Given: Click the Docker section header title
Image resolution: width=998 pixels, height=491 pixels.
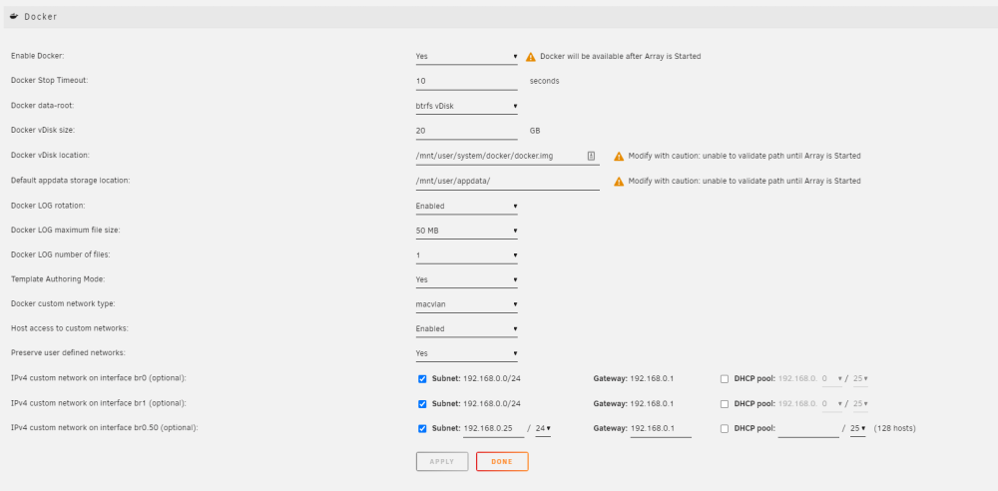Looking at the screenshot, I should (x=41, y=17).
